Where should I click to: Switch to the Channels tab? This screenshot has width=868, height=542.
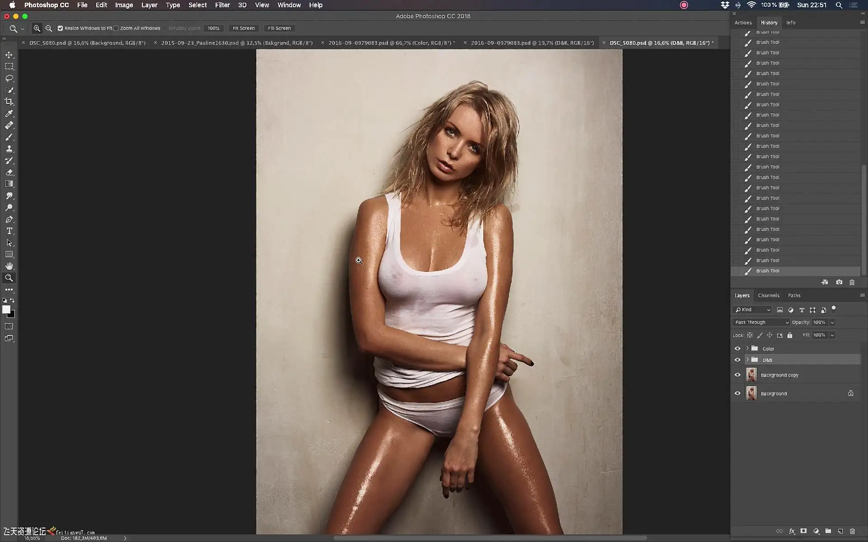[x=768, y=295]
